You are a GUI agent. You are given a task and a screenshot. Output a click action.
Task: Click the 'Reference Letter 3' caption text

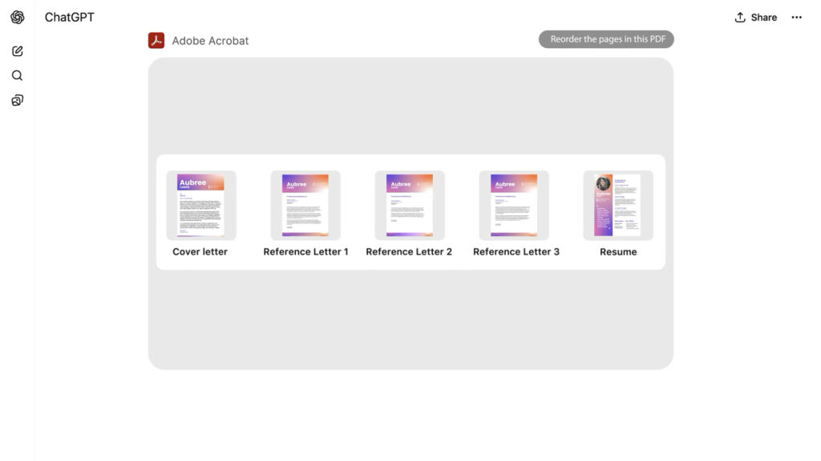tap(516, 252)
